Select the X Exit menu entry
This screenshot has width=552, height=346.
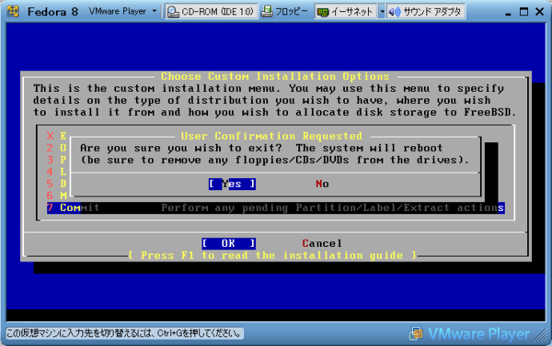tap(56, 136)
